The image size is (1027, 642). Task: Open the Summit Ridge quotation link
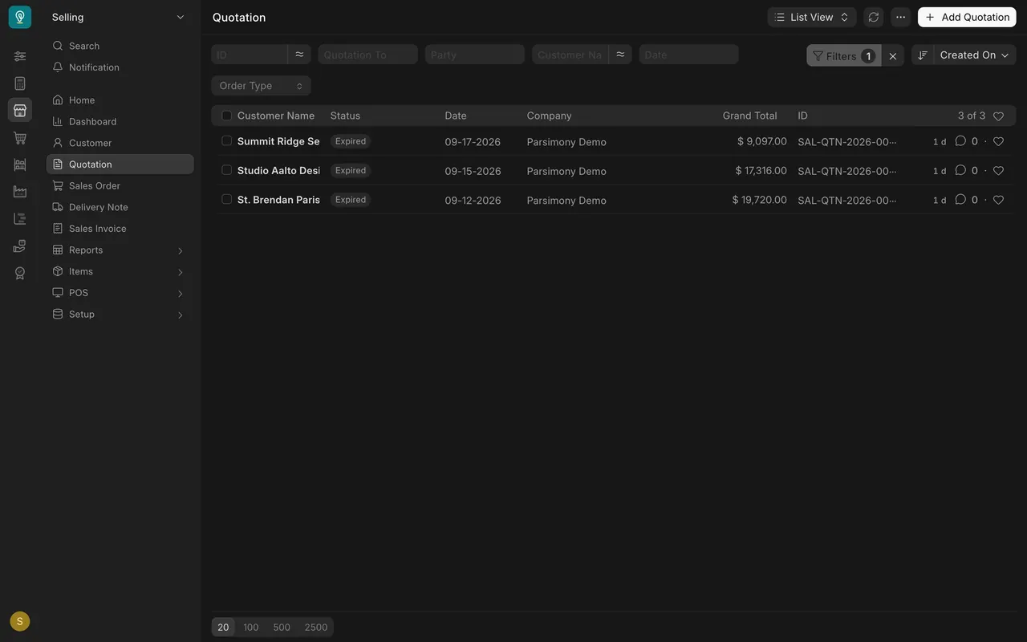coord(278,141)
